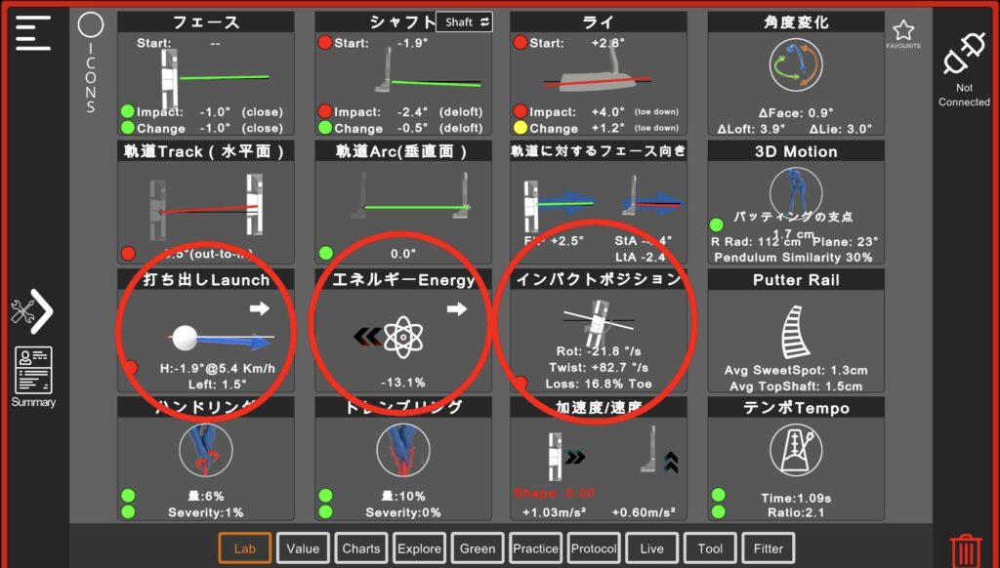Click the 'Plane: 23°' value
Viewport: 1000px width, 568px height.
click(847, 242)
